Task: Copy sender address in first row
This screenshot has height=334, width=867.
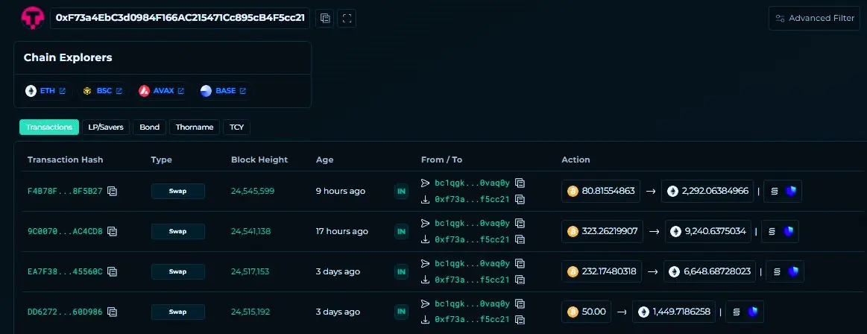Action: (x=520, y=183)
